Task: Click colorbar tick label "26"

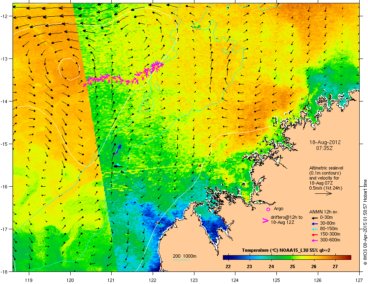Action: (314, 266)
